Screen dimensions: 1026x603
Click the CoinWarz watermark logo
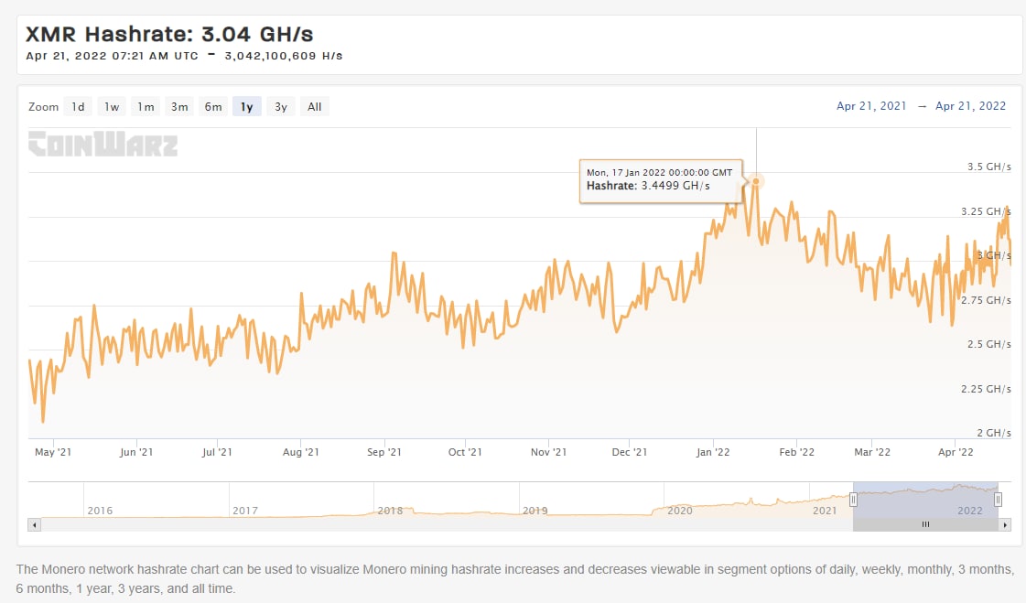103,144
